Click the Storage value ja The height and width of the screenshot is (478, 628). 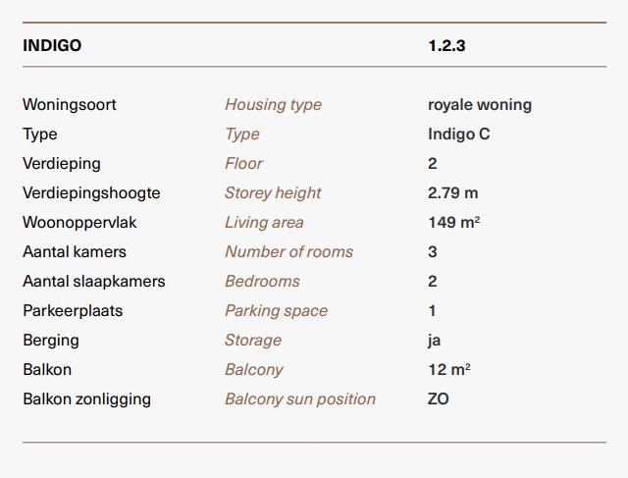(x=434, y=341)
